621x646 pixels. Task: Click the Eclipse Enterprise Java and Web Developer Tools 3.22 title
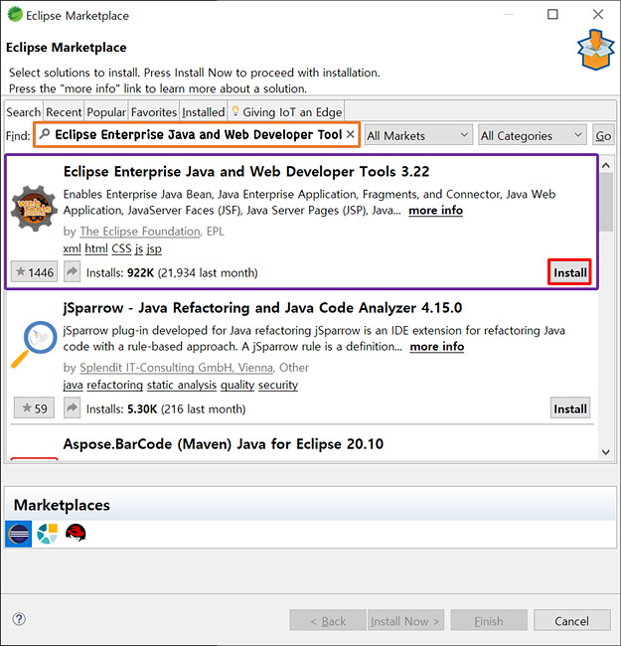pyautogui.click(x=246, y=171)
